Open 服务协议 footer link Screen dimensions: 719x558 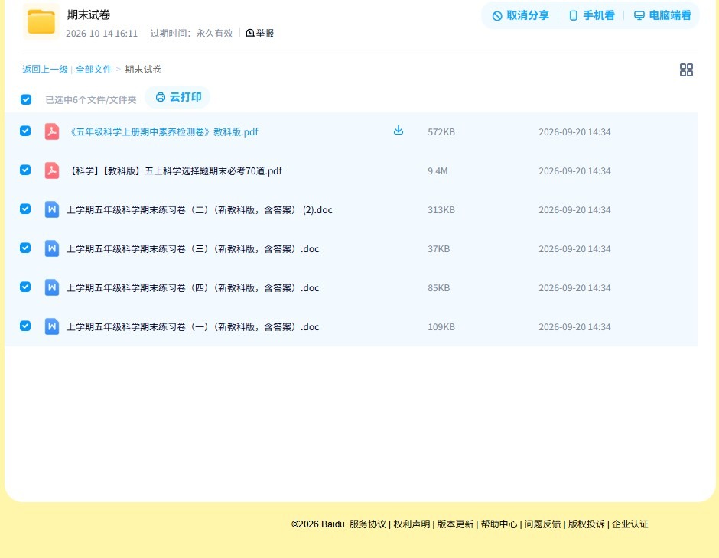(368, 524)
